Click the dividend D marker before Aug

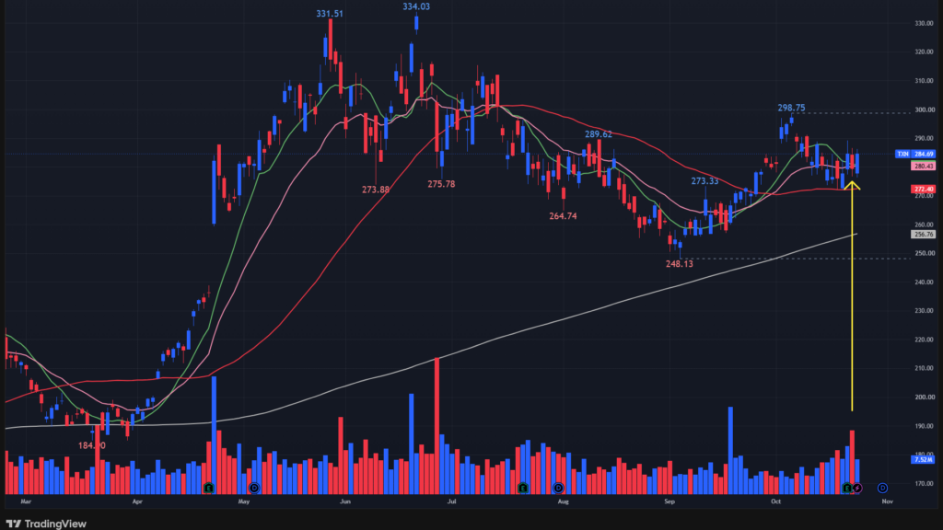(559, 488)
